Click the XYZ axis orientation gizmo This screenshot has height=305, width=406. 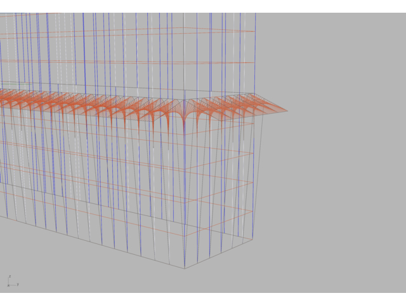(x=11, y=281)
